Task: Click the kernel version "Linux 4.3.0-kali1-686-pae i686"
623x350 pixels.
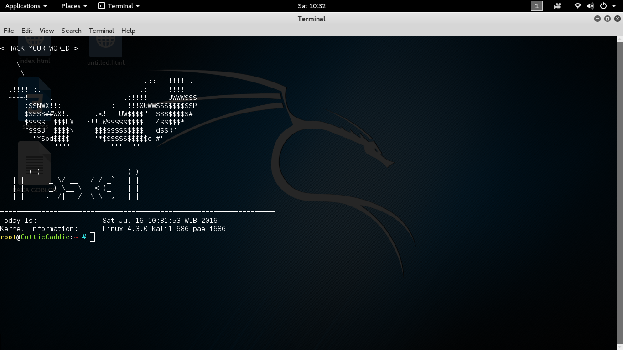Action: pyautogui.click(x=164, y=229)
